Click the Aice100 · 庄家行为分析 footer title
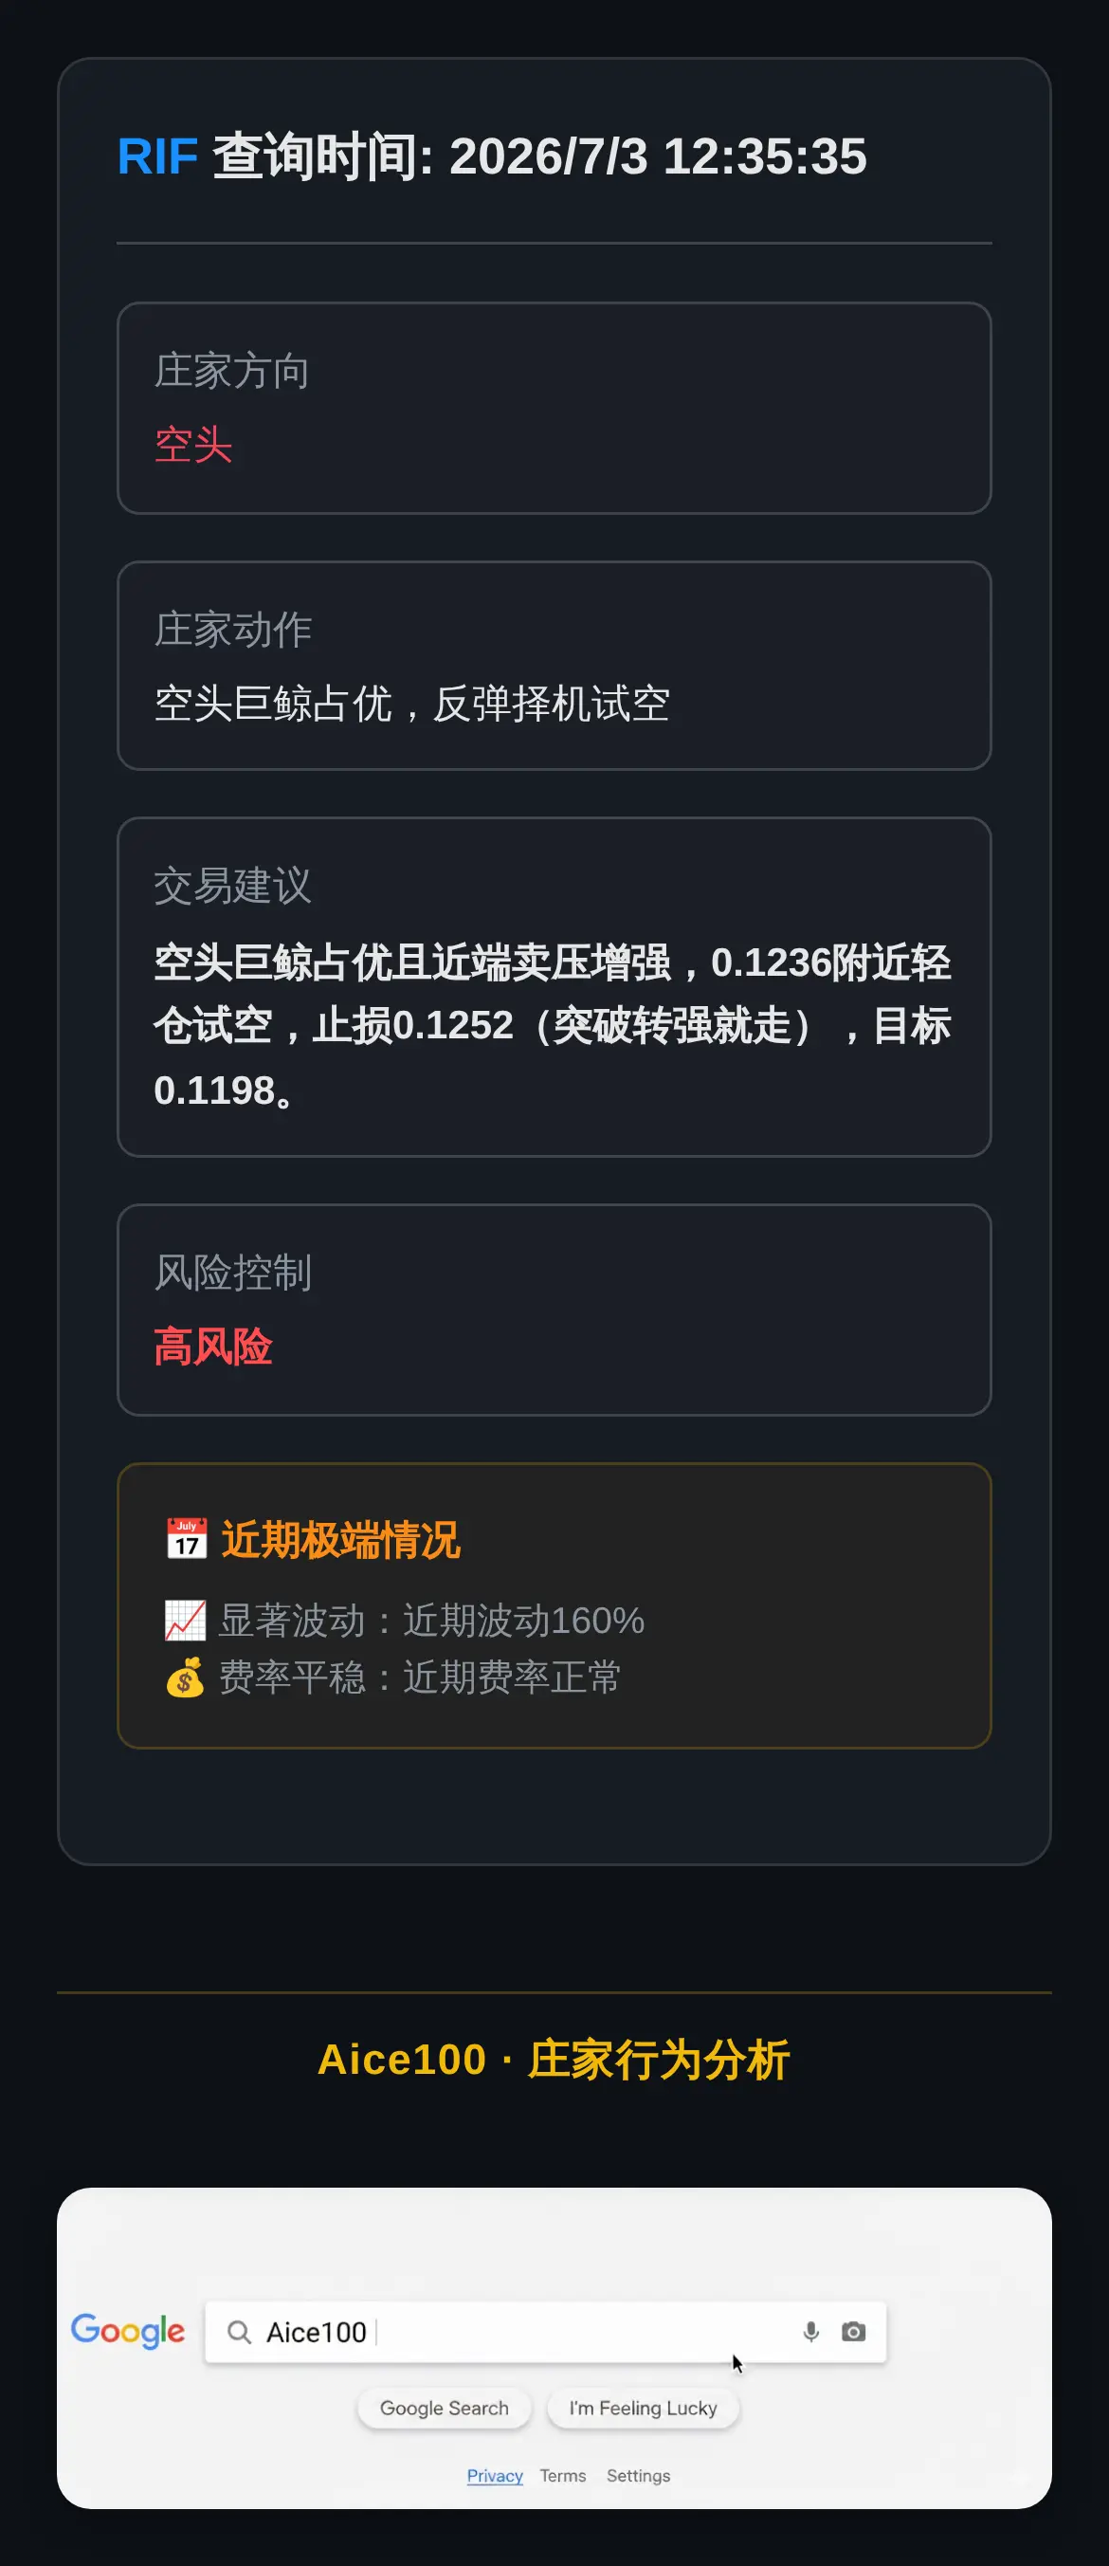Image resolution: width=1109 pixels, height=2566 pixels. click(x=554, y=2059)
